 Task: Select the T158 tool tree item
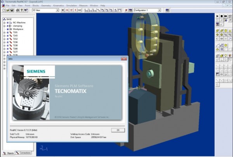[15, 45]
